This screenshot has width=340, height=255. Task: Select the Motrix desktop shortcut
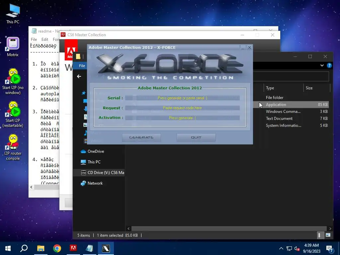[x=13, y=47]
